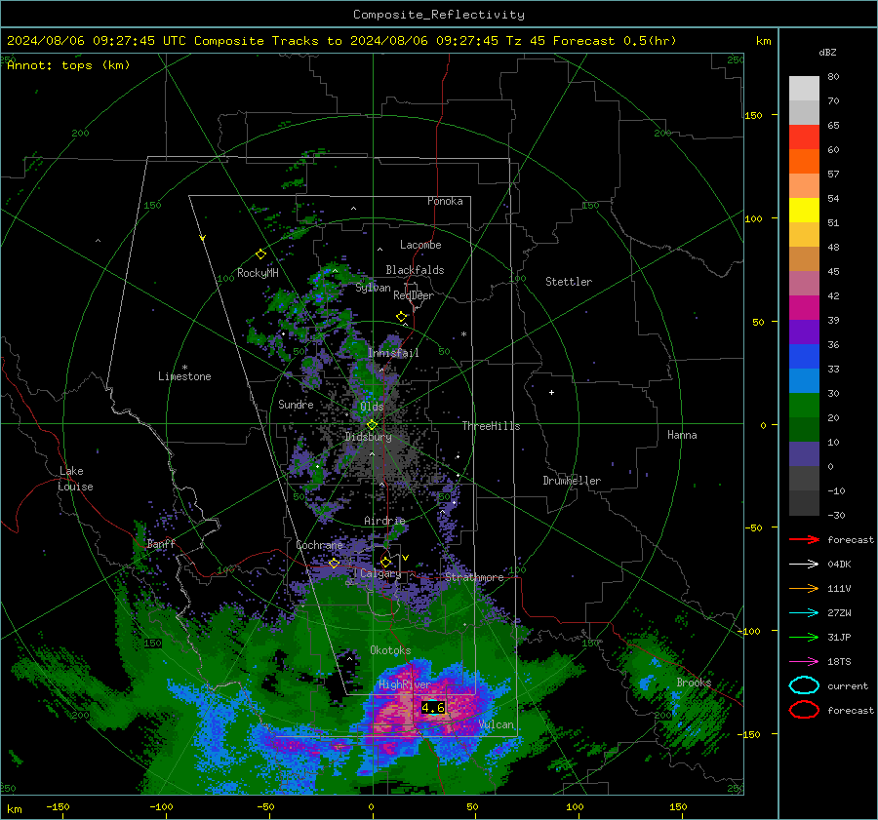Click the white 80-70 dBZ color block

coord(804,89)
